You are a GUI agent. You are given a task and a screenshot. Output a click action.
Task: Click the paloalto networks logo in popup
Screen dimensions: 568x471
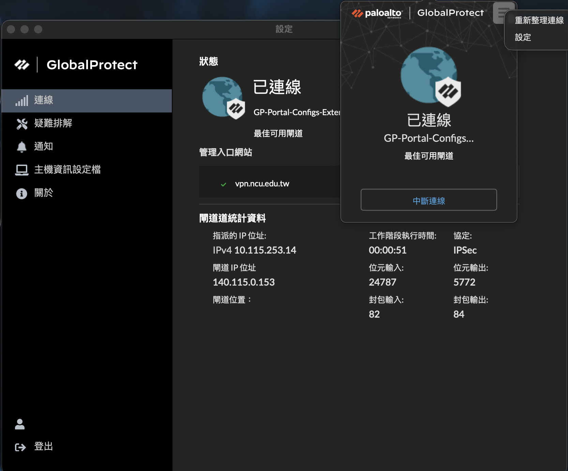pos(377,14)
